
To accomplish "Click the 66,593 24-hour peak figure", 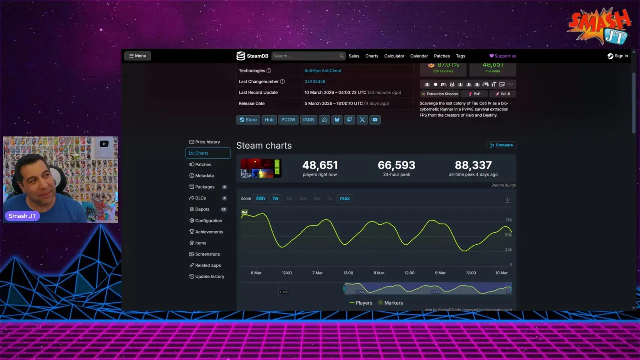I will (396, 165).
